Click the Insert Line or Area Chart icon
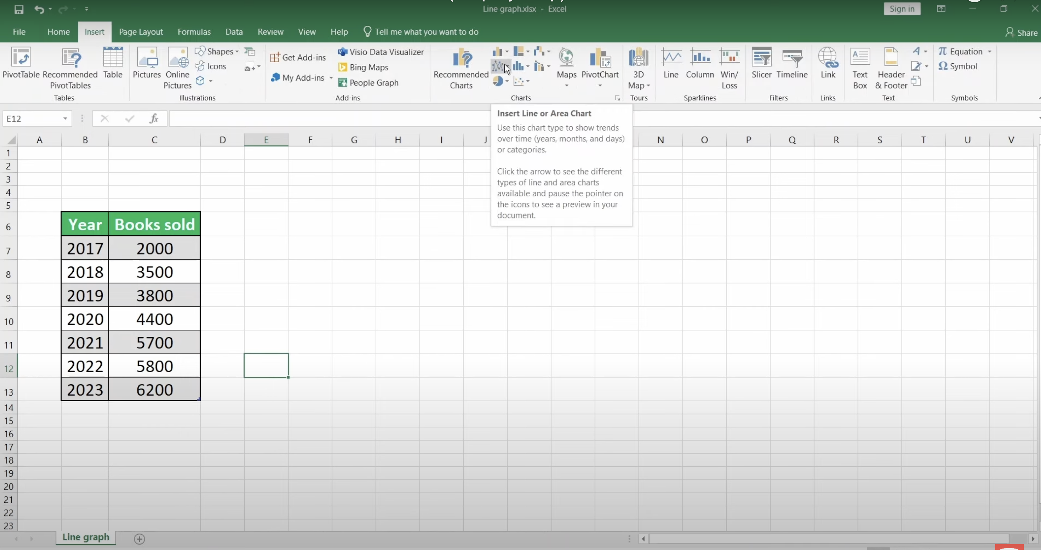Screen dimensions: 1041x550 tap(499, 66)
